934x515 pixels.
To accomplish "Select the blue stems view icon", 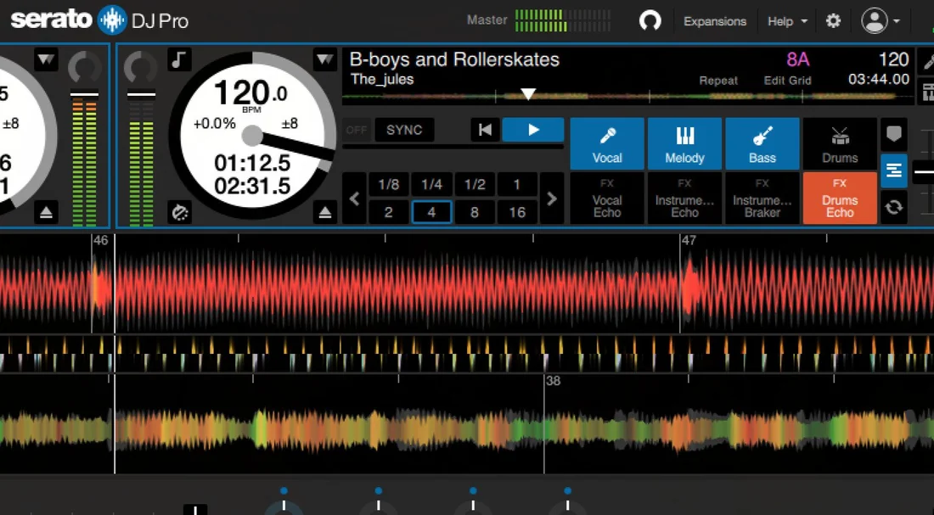I will [x=893, y=171].
